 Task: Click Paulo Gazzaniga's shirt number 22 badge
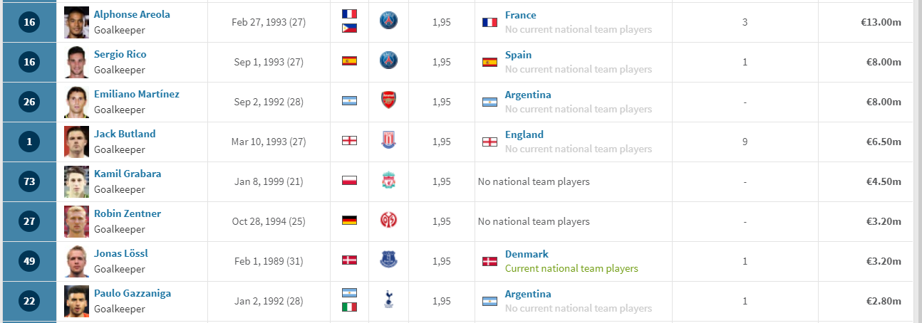pyautogui.click(x=29, y=301)
